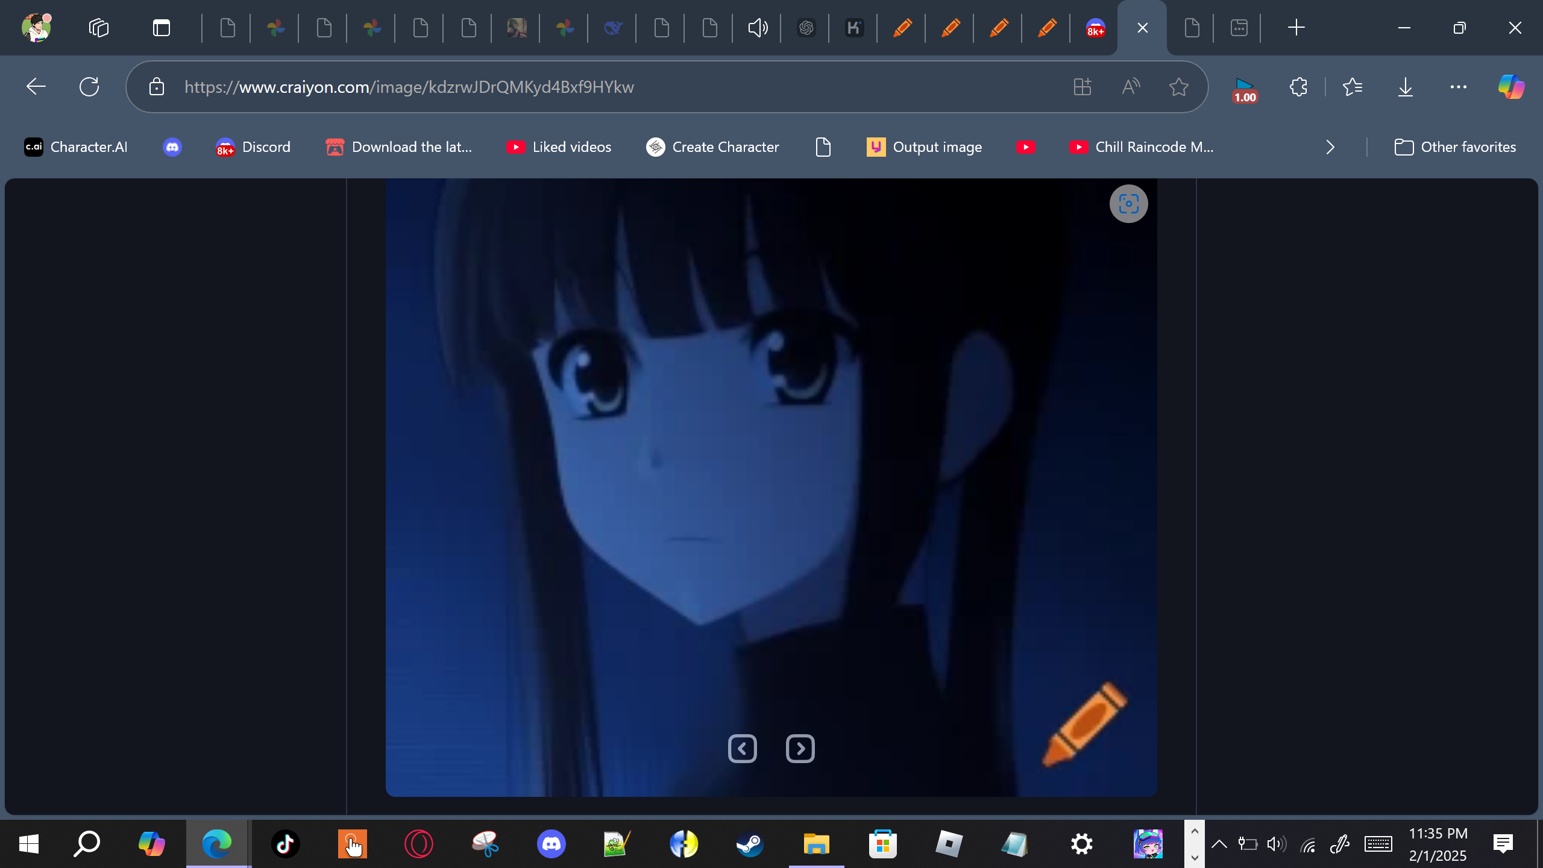Show hidden system tray icons
The image size is (1543, 868).
coord(1219,844)
